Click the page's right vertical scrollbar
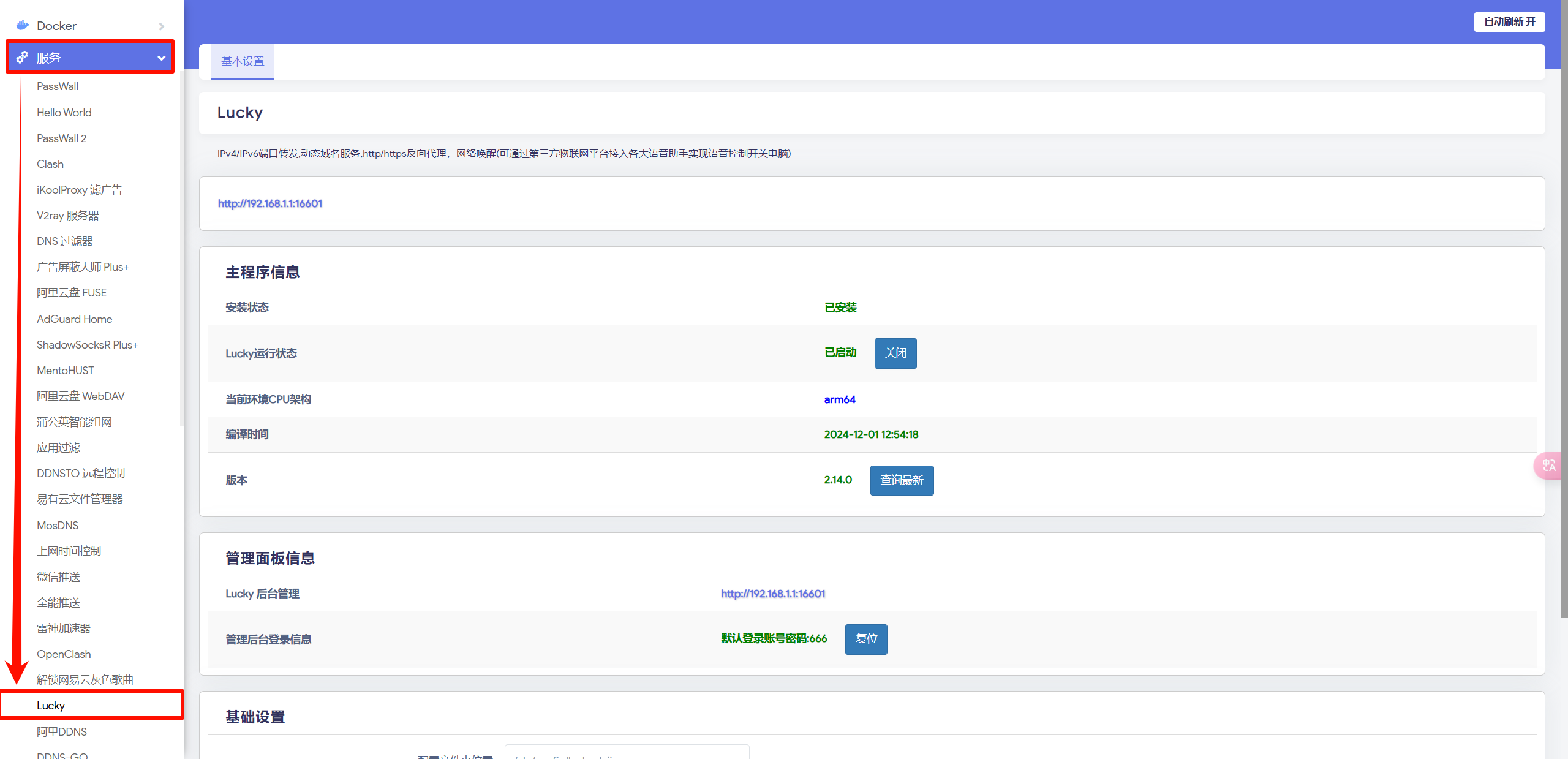The width and height of the screenshot is (1568, 759). coord(1564,306)
